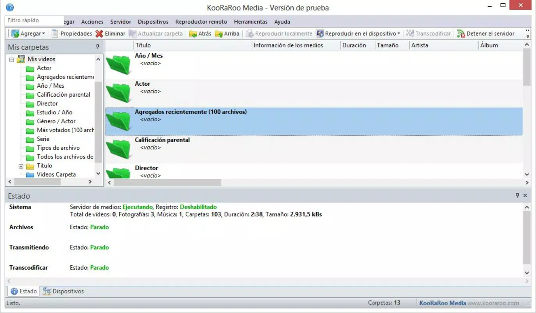
Task: Click the folder tree scroll right arrow
Action: 90,182
